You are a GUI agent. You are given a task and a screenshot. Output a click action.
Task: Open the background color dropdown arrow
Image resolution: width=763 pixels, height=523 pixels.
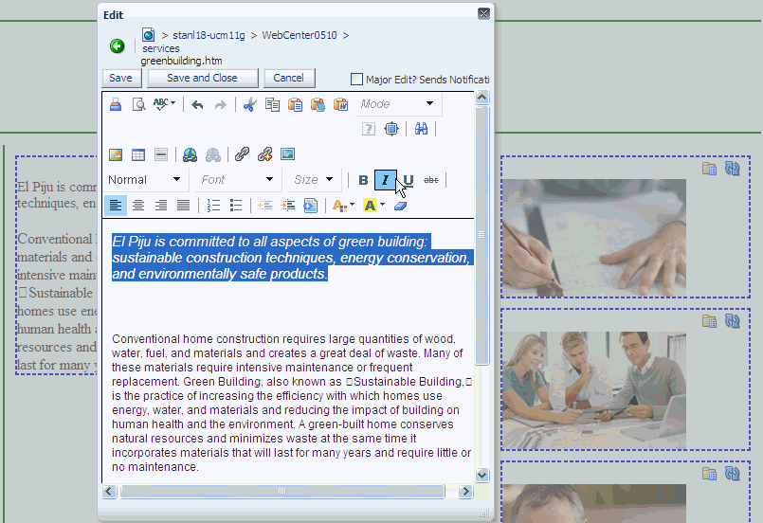(383, 205)
